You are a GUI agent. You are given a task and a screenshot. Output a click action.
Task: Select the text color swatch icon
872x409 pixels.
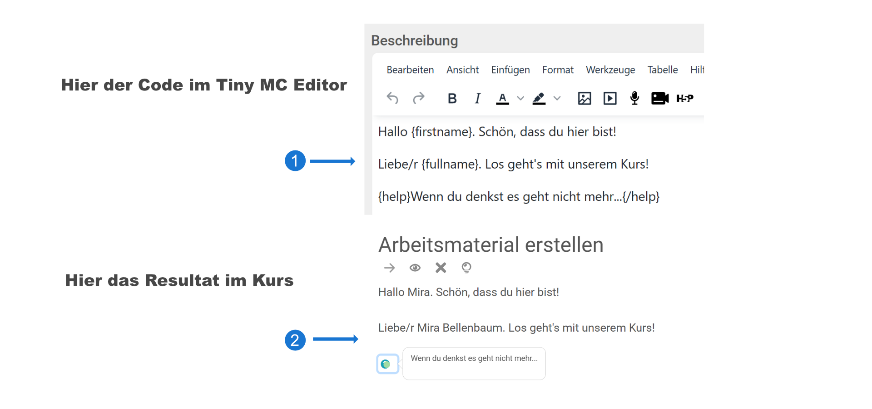[502, 98]
